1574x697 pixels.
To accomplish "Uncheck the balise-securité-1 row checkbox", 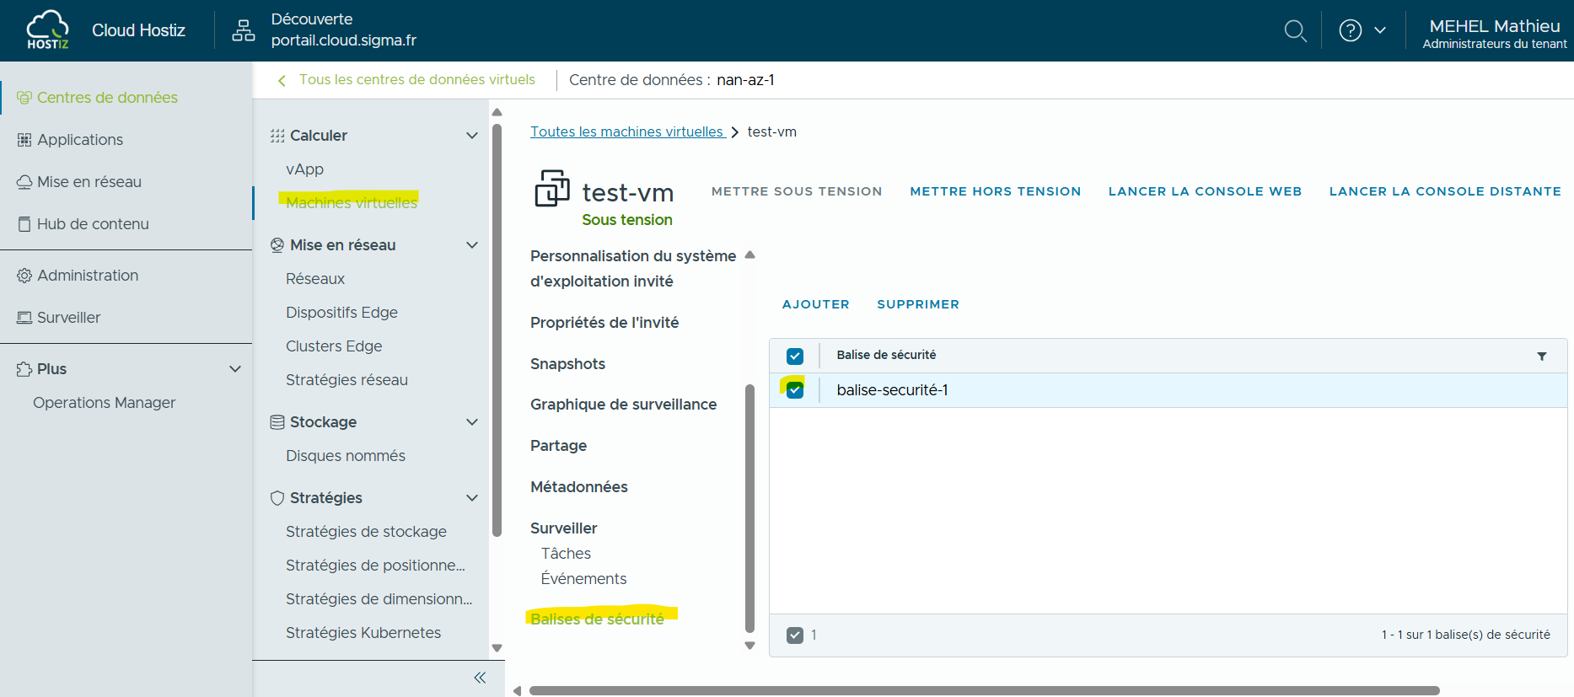I will point(795,391).
